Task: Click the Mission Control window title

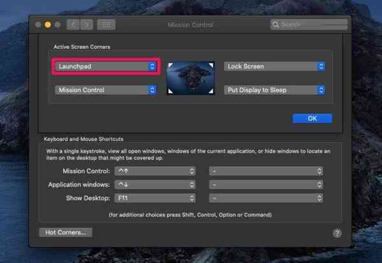Action: tap(190, 25)
